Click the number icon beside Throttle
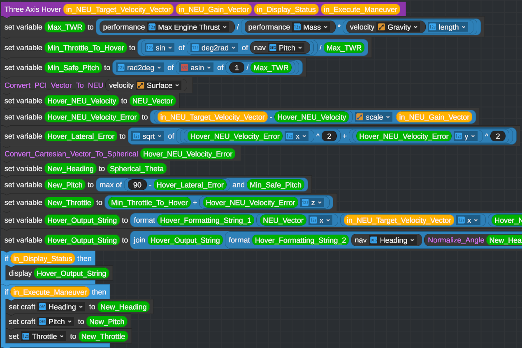The image size is (522, 348). pos(26,336)
